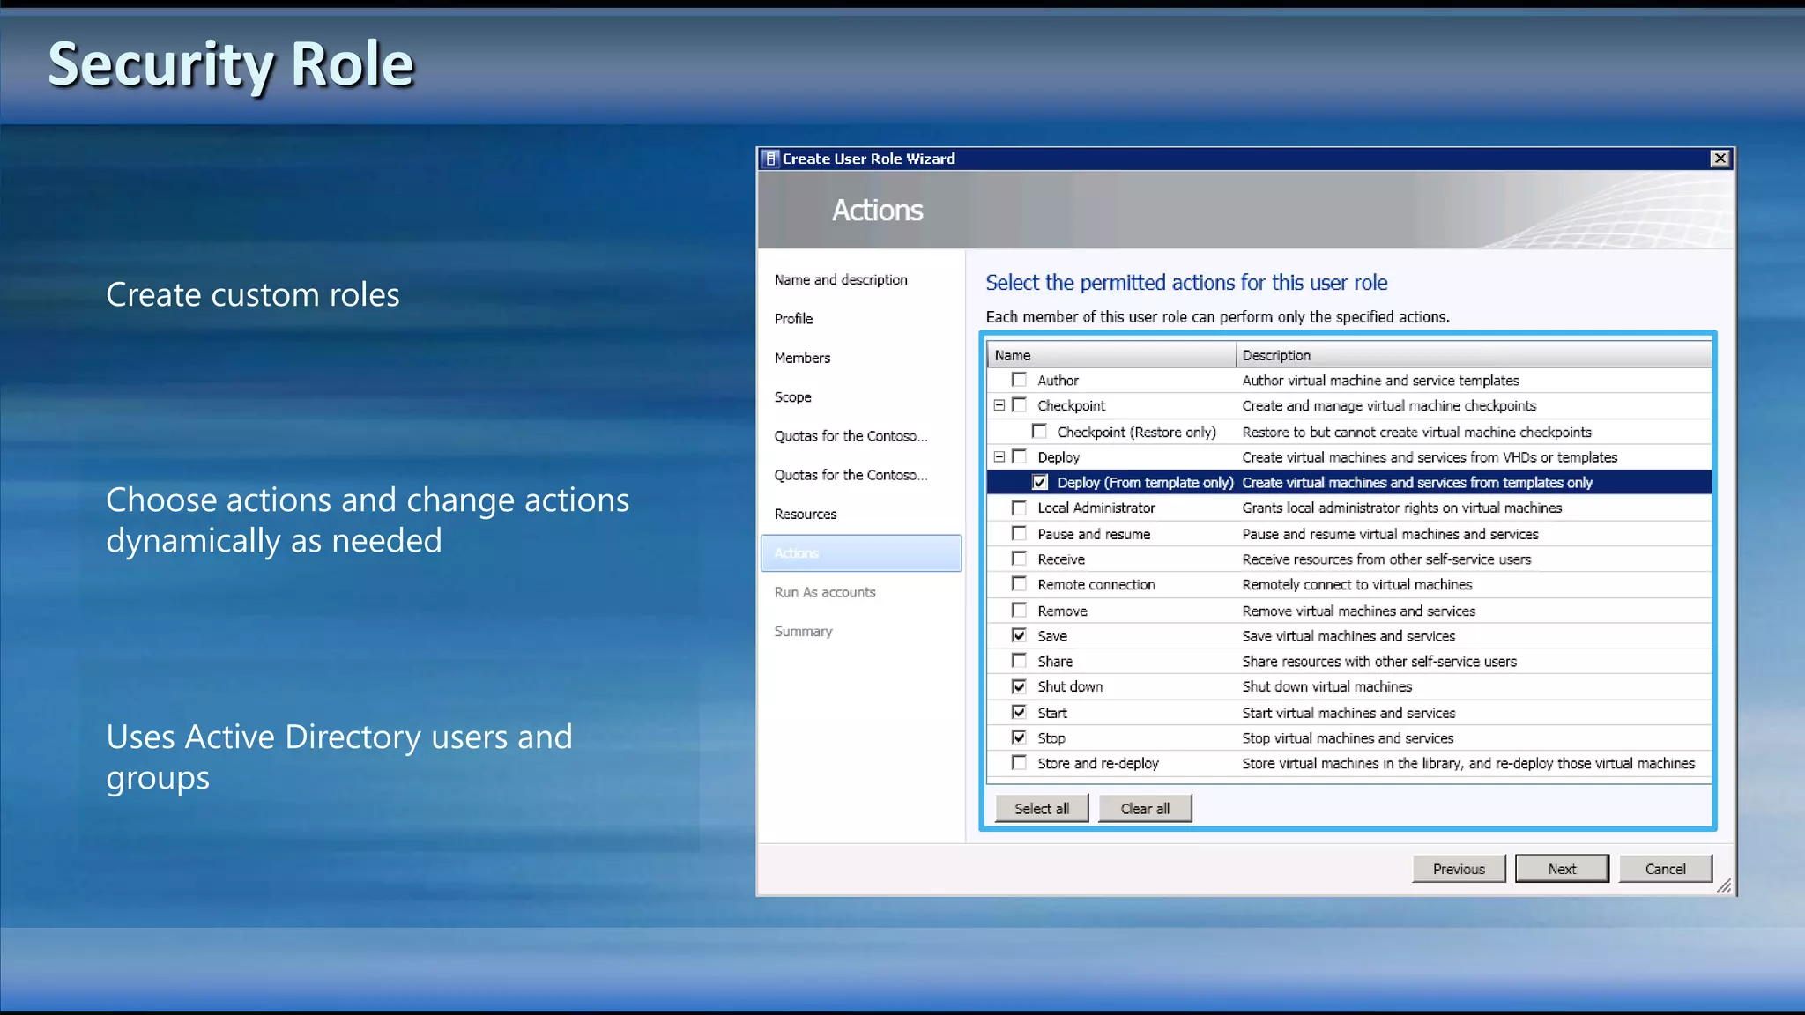Viewport: 1805px width, 1015px height.
Task: Click the Select all button
Action: pos(1042,808)
